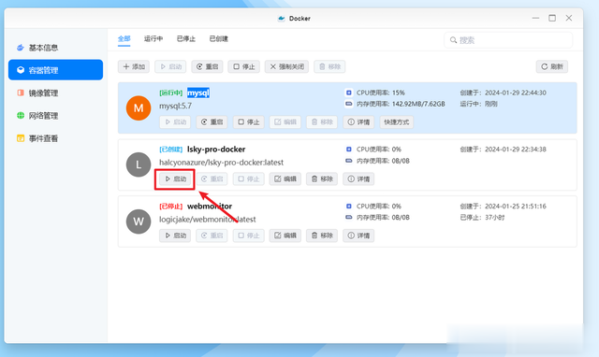Click 强制关闭 in the top toolbar
This screenshot has height=357, width=599.
point(286,66)
